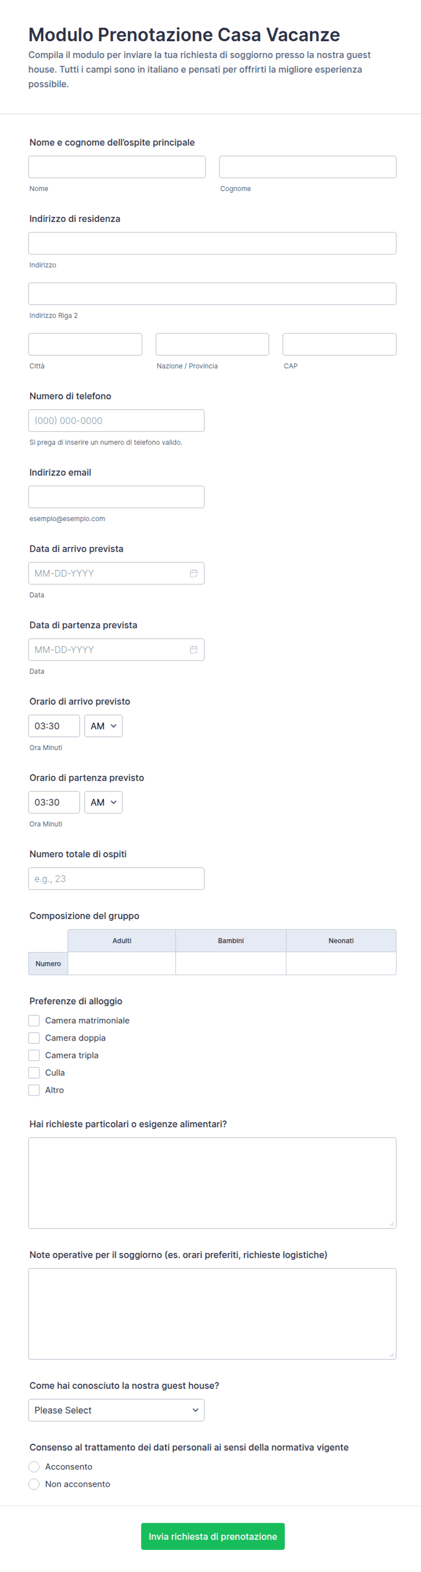Image resolution: width=421 pixels, height=1572 pixels.
Task: Expand AM/PM dropdown for departure time
Action: [103, 802]
